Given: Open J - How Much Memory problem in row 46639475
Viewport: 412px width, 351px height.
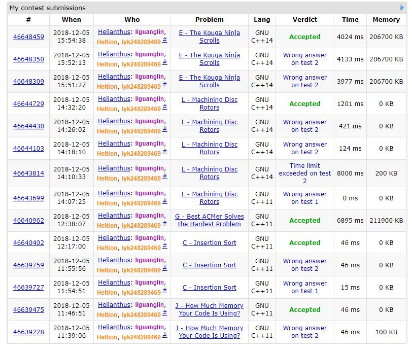Looking at the screenshot, I should pos(210,309).
